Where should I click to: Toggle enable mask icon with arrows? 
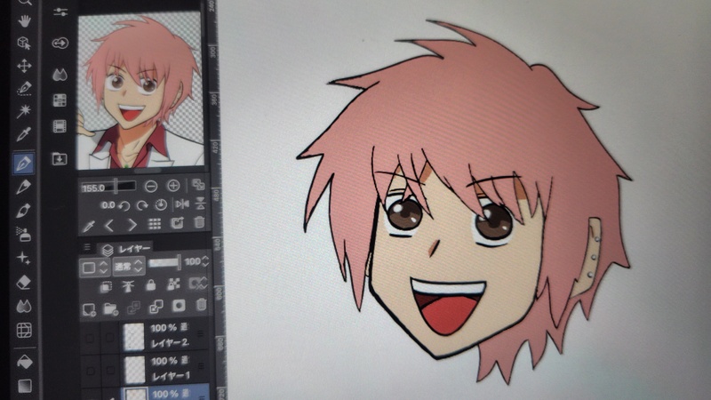tap(197, 284)
